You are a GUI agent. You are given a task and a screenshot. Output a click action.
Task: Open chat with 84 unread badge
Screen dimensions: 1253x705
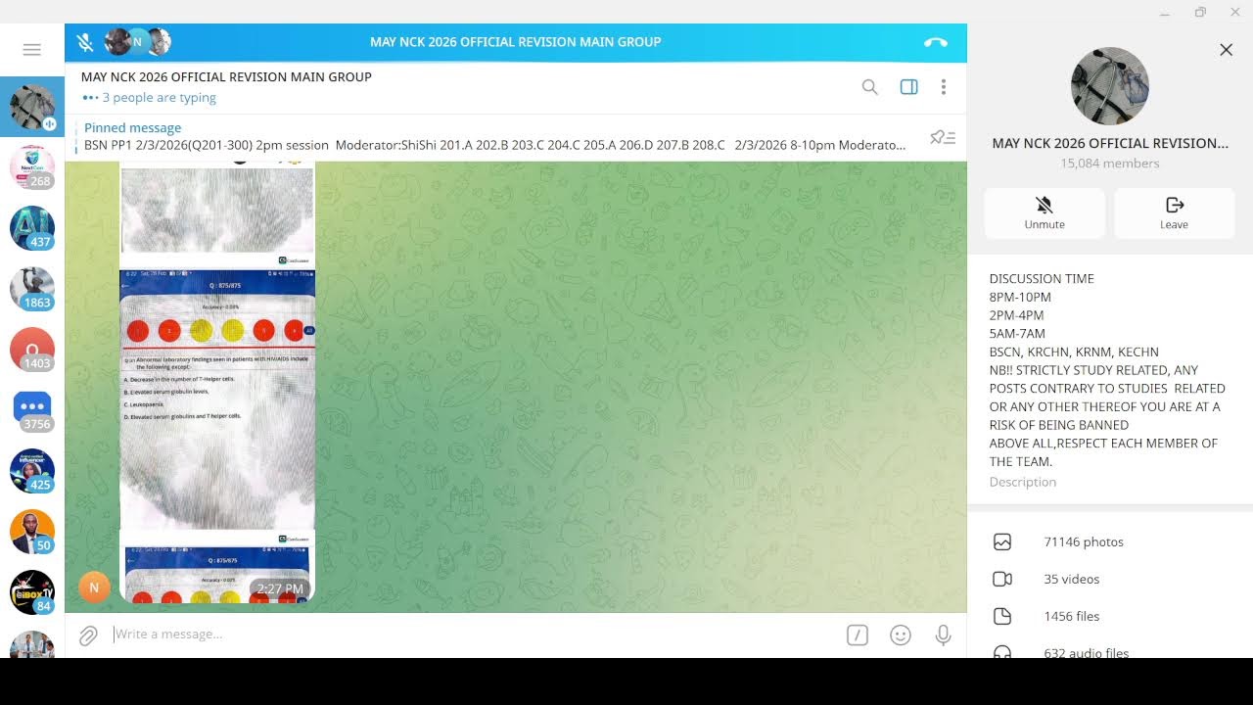[x=32, y=592]
